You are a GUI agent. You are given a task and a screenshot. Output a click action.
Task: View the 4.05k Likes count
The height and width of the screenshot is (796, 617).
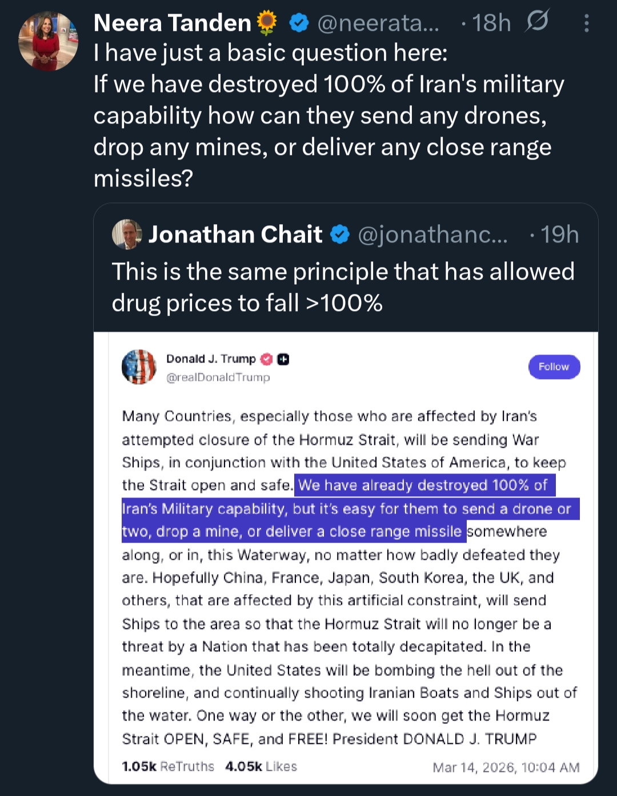pyautogui.click(x=261, y=766)
